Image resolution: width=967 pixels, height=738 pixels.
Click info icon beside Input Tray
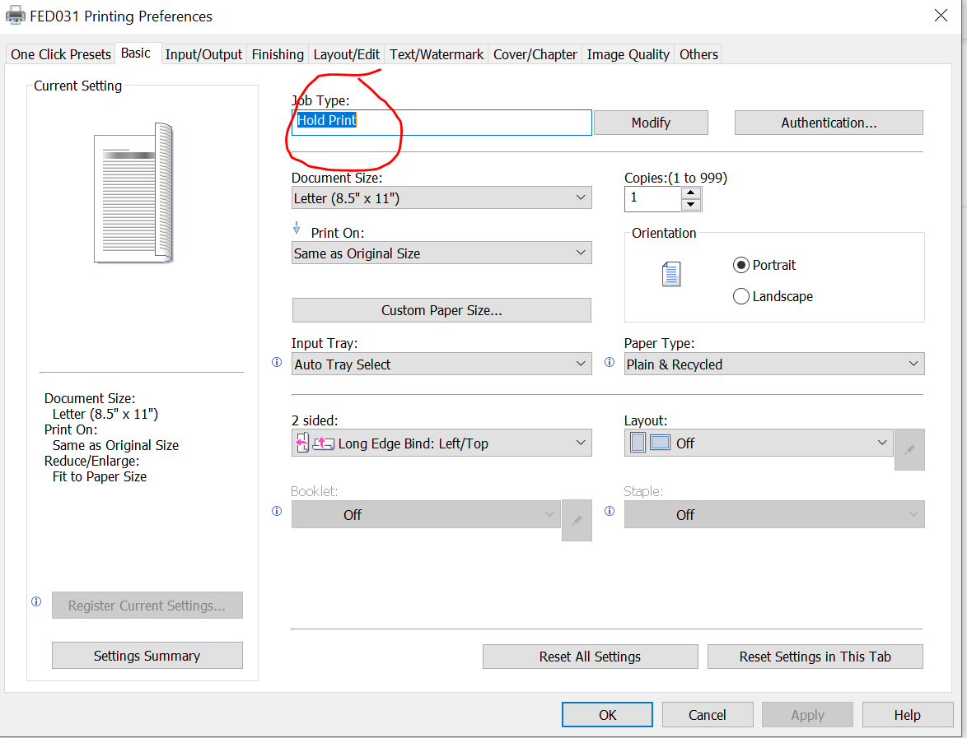coord(277,362)
